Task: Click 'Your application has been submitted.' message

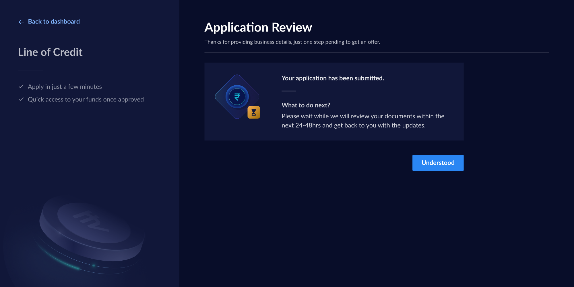Action: point(333,78)
